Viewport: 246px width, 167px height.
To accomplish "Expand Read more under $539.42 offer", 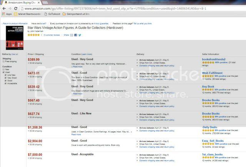I will tap(77, 94).
